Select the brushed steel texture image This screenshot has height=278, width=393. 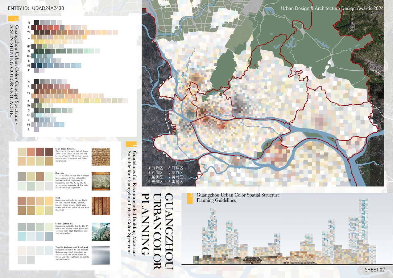click(101, 255)
